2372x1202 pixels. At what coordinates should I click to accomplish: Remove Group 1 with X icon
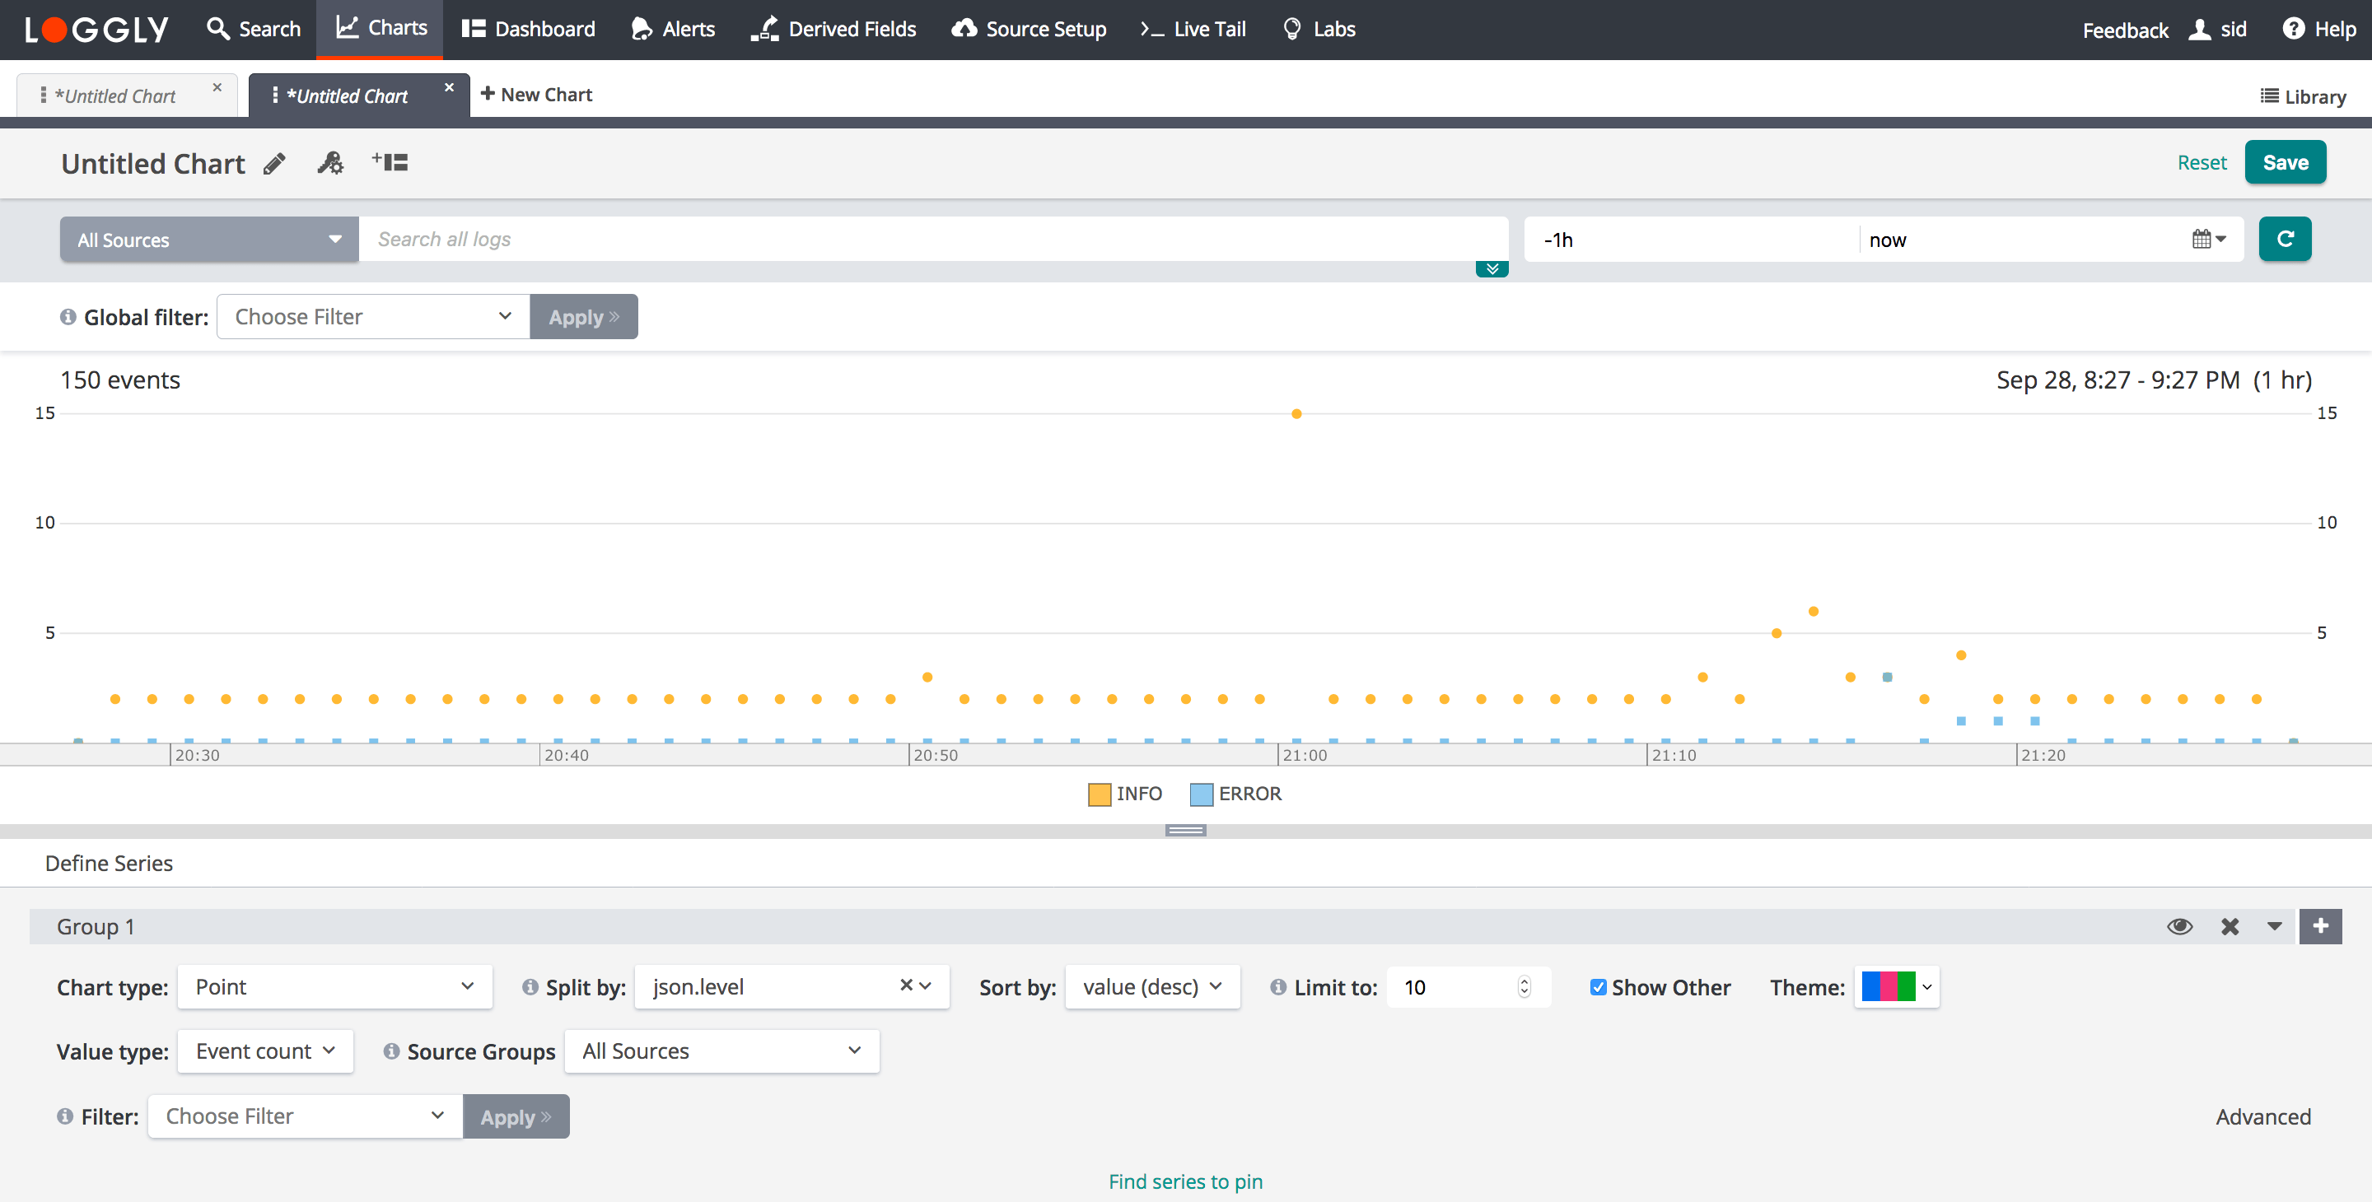tap(2230, 927)
